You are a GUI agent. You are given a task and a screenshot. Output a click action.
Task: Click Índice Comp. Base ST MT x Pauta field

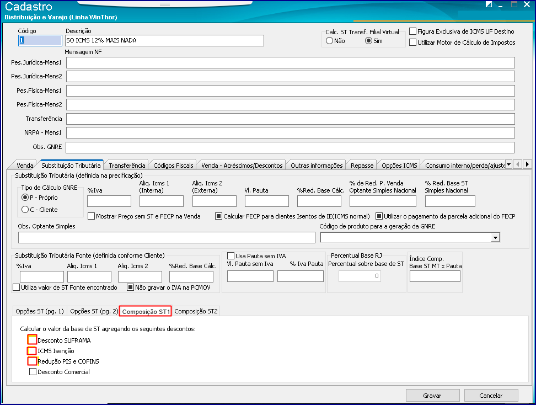tap(435, 276)
